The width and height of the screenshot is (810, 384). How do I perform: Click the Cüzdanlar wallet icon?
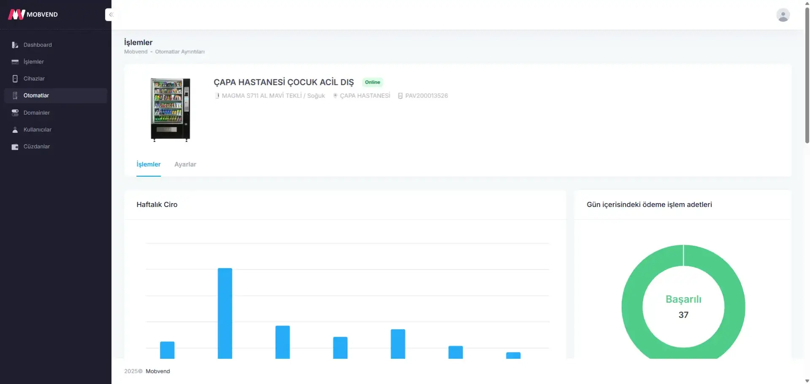click(15, 147)
